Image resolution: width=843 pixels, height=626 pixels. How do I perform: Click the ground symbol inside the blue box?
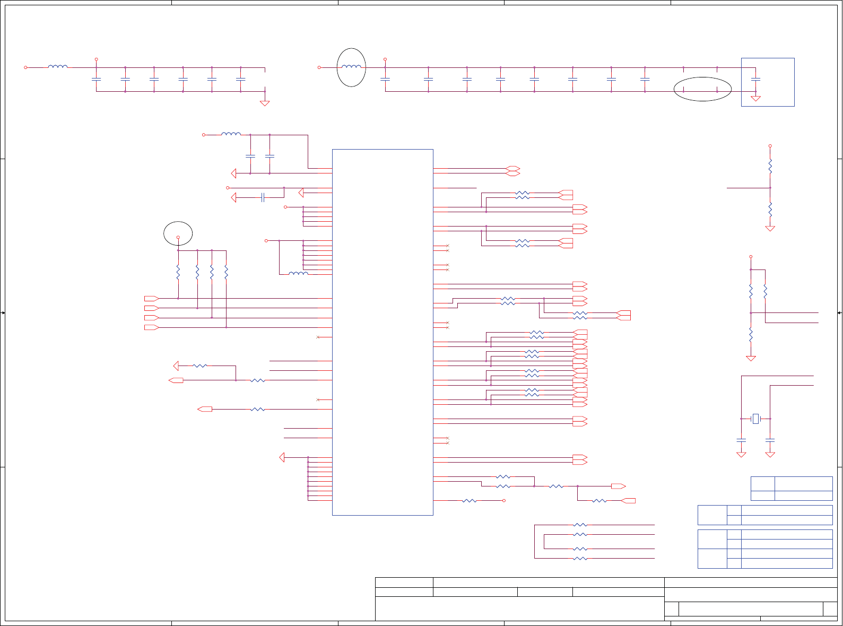755,99
